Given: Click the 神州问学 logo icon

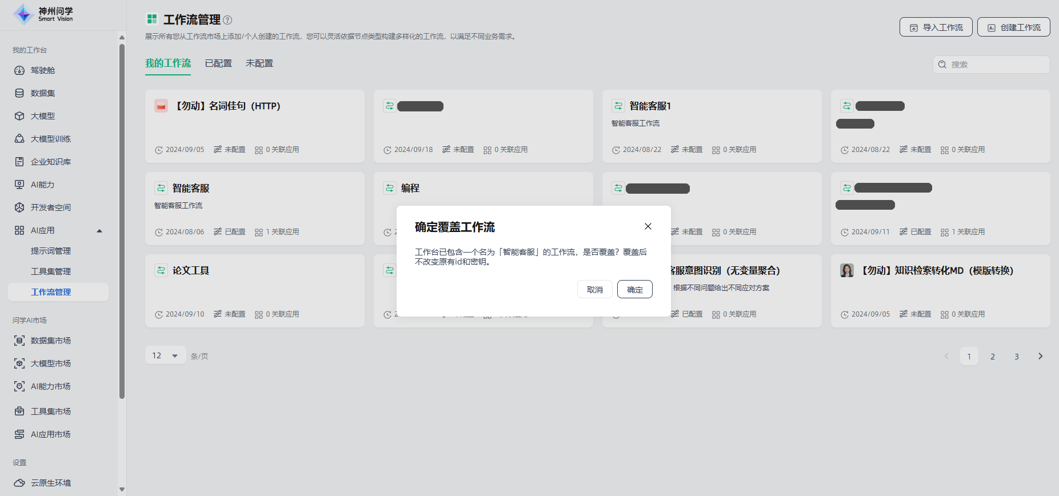Looking at the screenshot, I should [x=23, y=14].
